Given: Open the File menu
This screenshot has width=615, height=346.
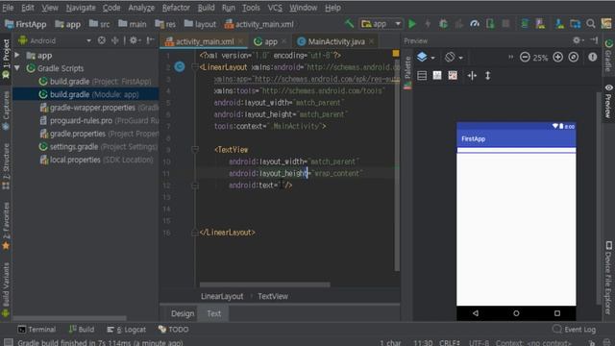Looking at the screenshot, I should (8, 8).
